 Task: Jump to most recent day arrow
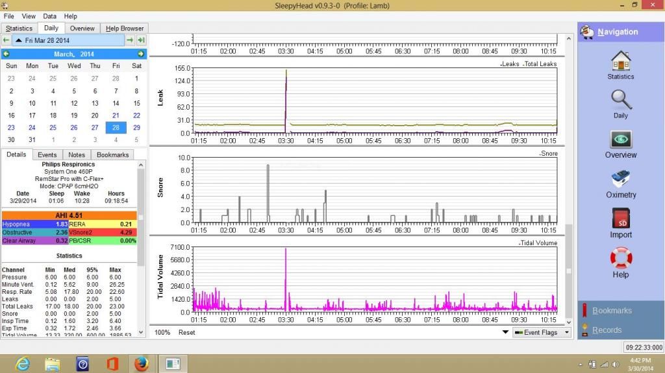pyautogui.click(x=141, y=40)
